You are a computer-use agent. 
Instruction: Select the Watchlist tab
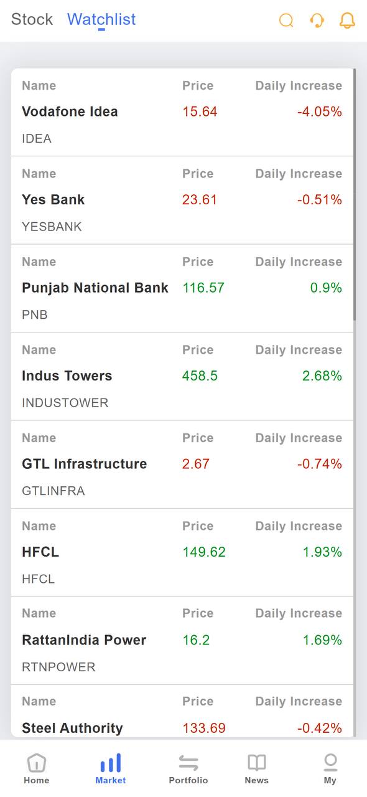[101, 19]
